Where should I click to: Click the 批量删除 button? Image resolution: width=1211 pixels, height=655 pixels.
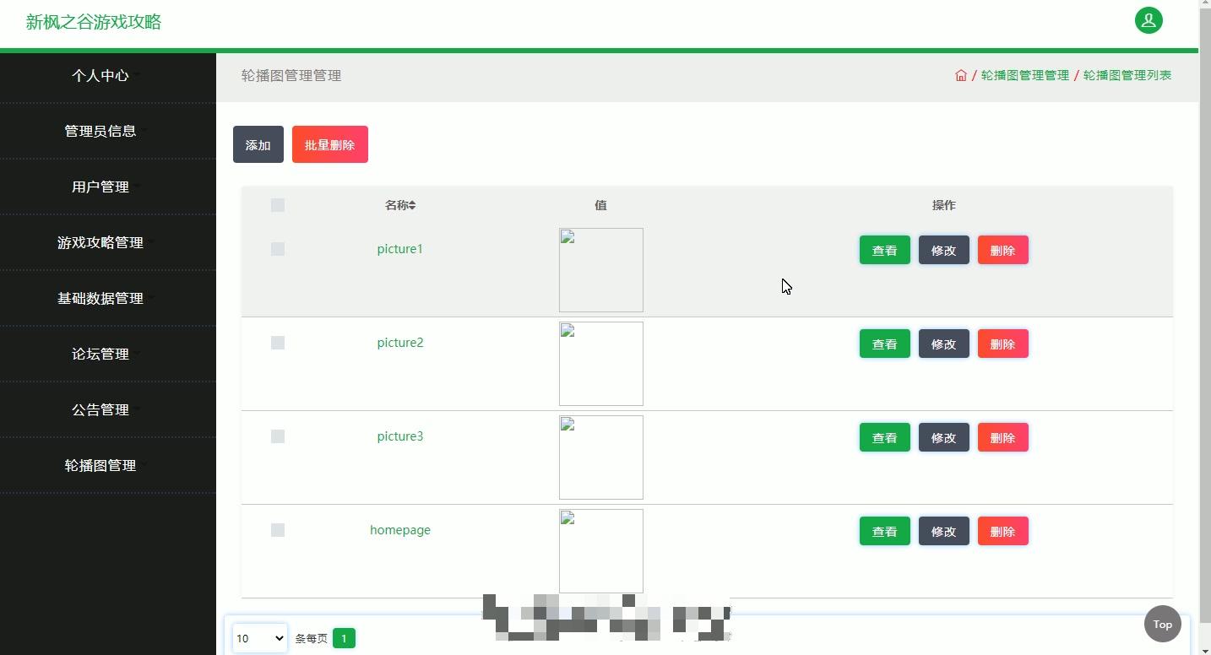[329, 144]
